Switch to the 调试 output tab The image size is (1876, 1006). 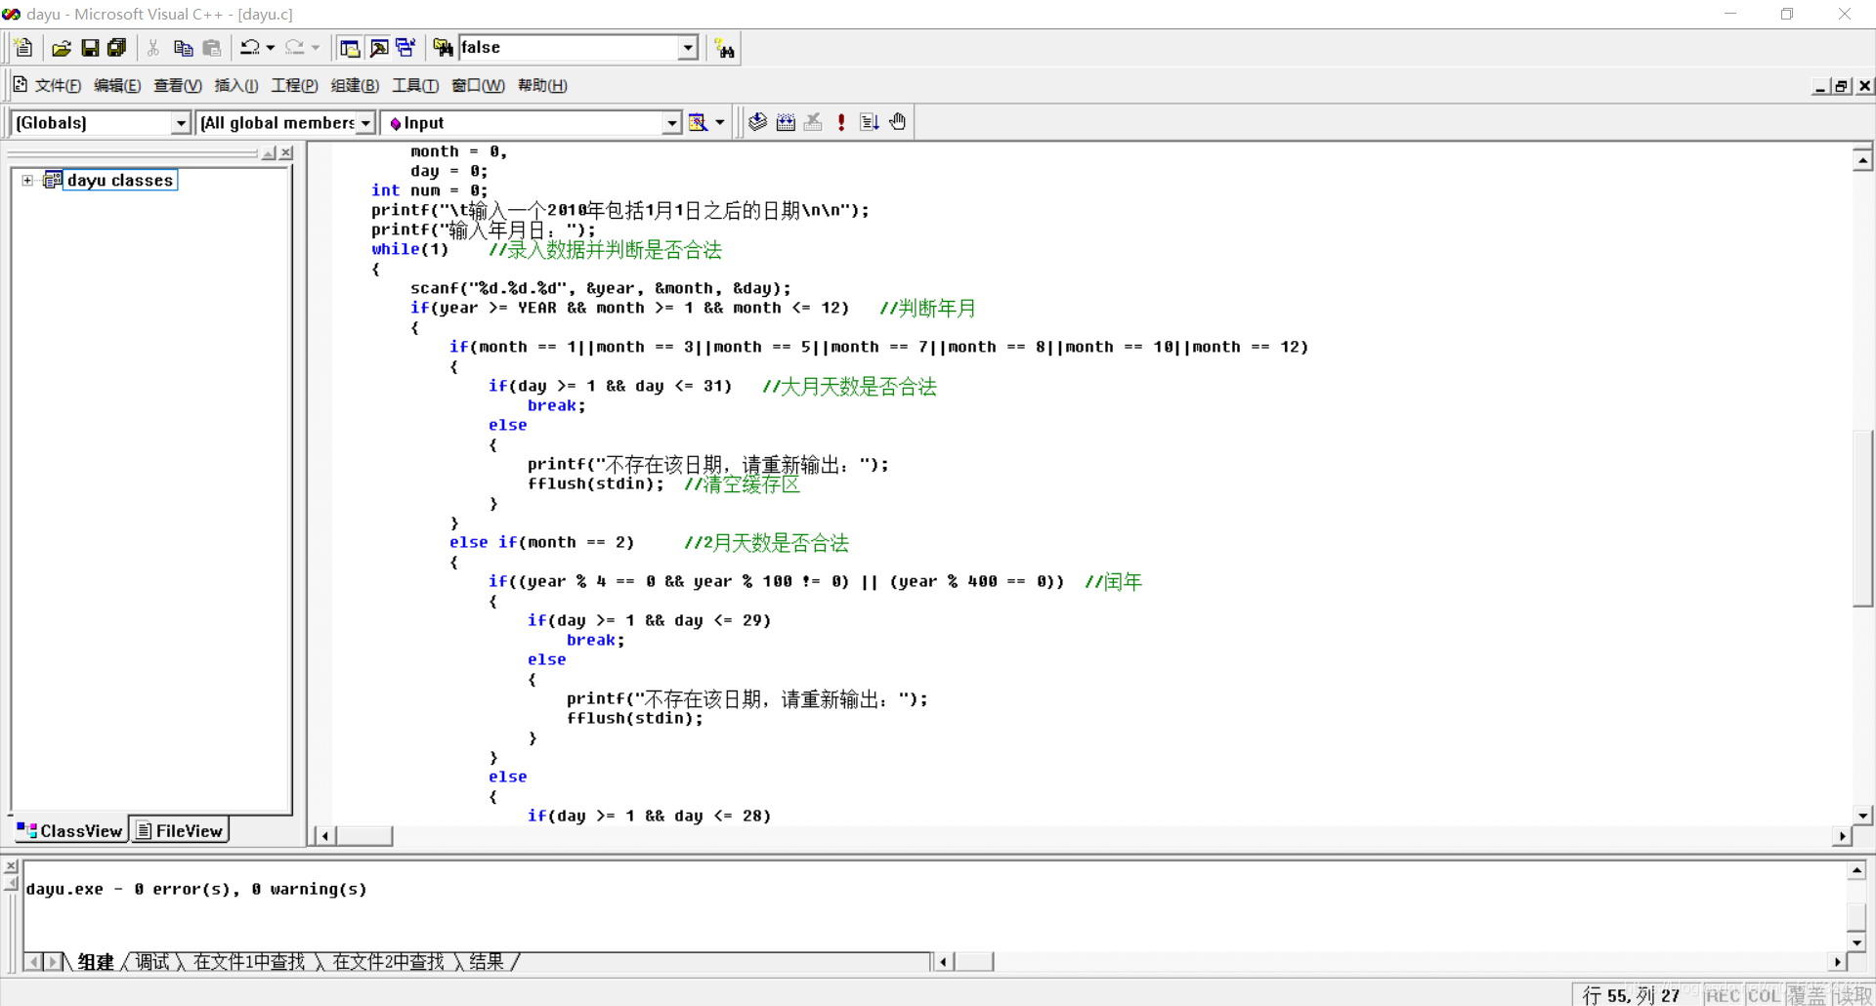pyautogui.click(x=152, y=962)
